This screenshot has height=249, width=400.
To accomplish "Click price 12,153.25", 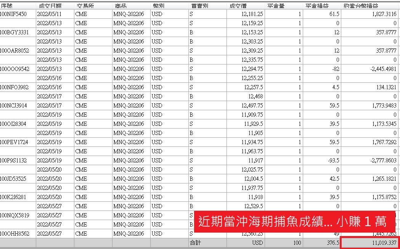I will click(252, 32).
